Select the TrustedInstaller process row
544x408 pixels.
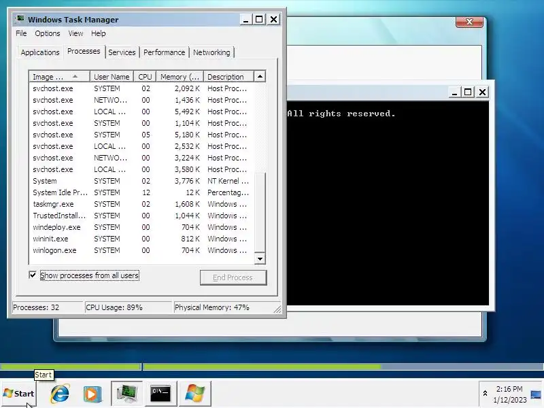pos(141,216)
